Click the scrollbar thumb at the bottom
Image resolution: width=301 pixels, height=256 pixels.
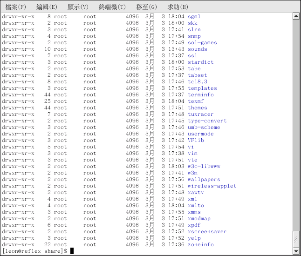[296, 239]
